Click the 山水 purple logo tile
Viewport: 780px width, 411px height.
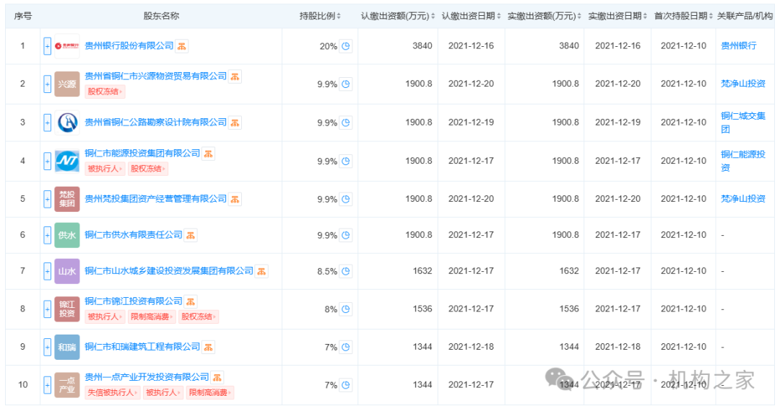tap(66, 271)
